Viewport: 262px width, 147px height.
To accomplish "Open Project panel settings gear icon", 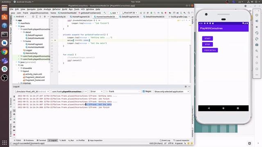I will tap(45, 17).
